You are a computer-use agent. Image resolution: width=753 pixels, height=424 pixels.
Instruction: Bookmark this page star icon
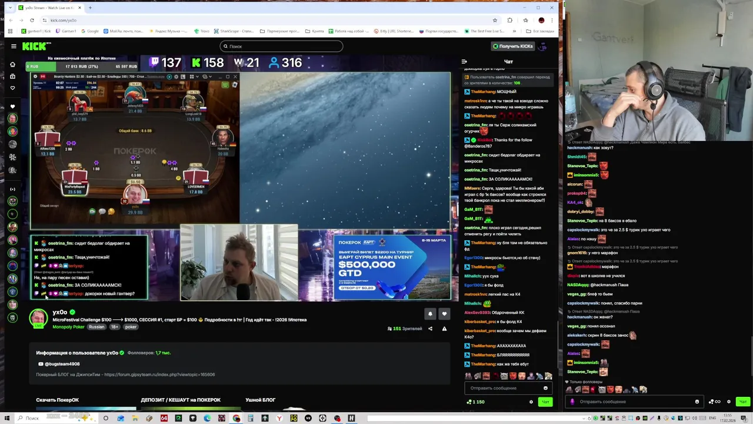[x=495, y=20]
